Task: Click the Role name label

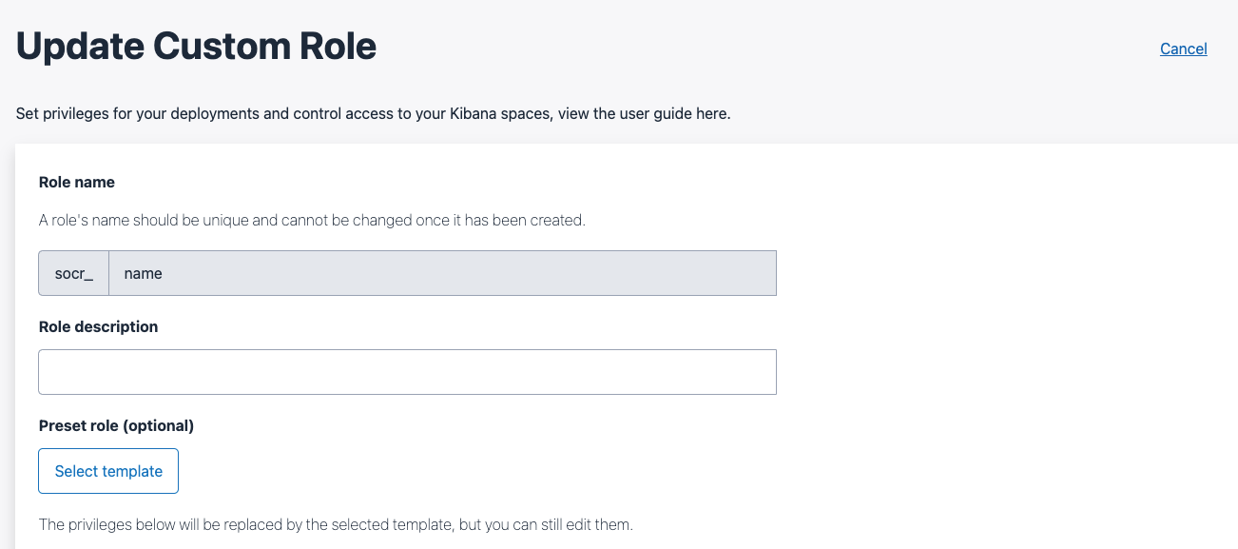Action: click(x=77, y=182)
